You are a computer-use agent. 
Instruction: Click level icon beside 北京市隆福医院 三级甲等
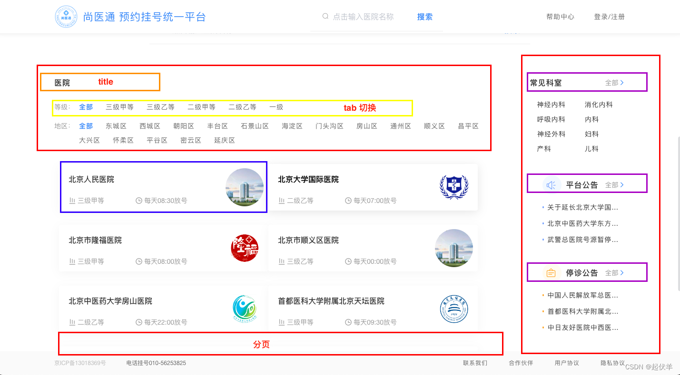click(x=72, y=261)
